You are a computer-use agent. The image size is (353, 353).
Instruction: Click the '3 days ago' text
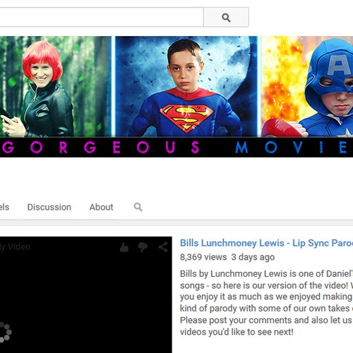(x=253, y=257)
